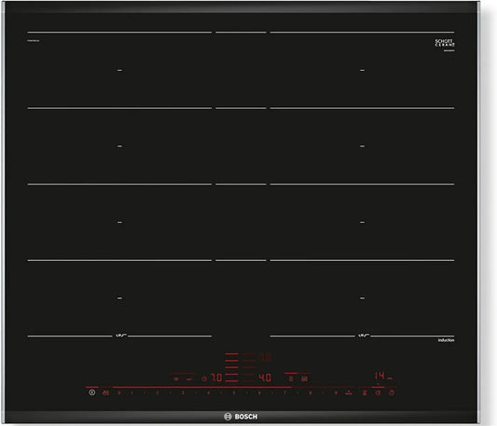
Task: Tap the rightmost stopwatch icon
Action: (392, 392)
